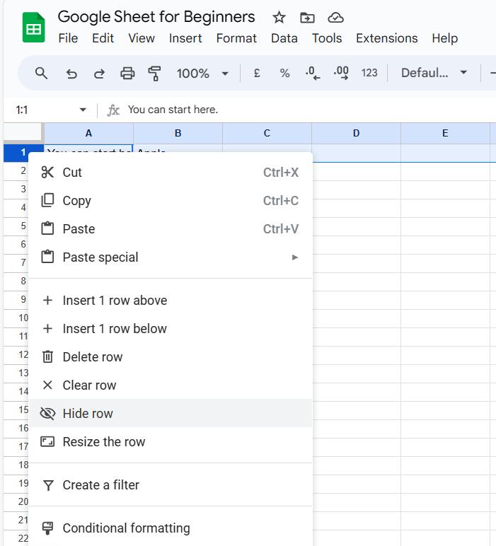Viewport: 496px width, 546px height.
Task: Open the Extensions menu
Action: (386, 38)
